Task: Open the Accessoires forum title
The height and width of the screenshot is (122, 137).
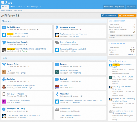Action: 65,109
